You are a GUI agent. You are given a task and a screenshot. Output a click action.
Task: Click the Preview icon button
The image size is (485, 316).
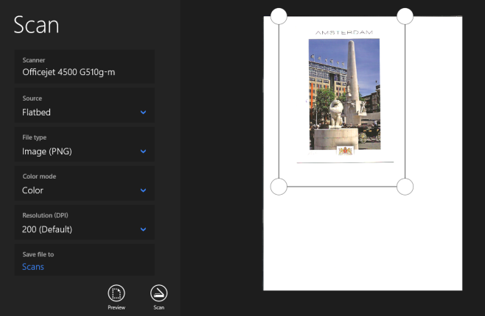(x=116, y=292)
